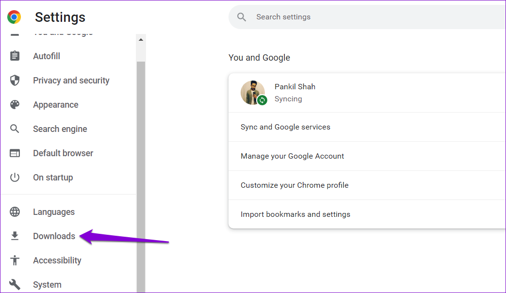Select On startup in sidebar
Viewport: 506px width, 293px height.
53,177
